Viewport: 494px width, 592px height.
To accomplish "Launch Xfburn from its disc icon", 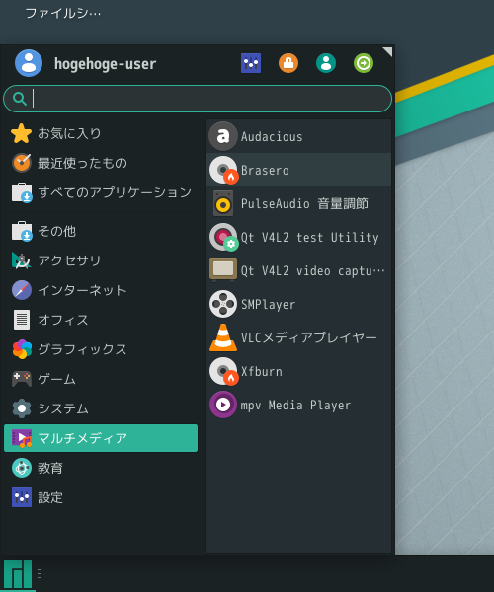I will pyautogui.click(x=223, y=371).
